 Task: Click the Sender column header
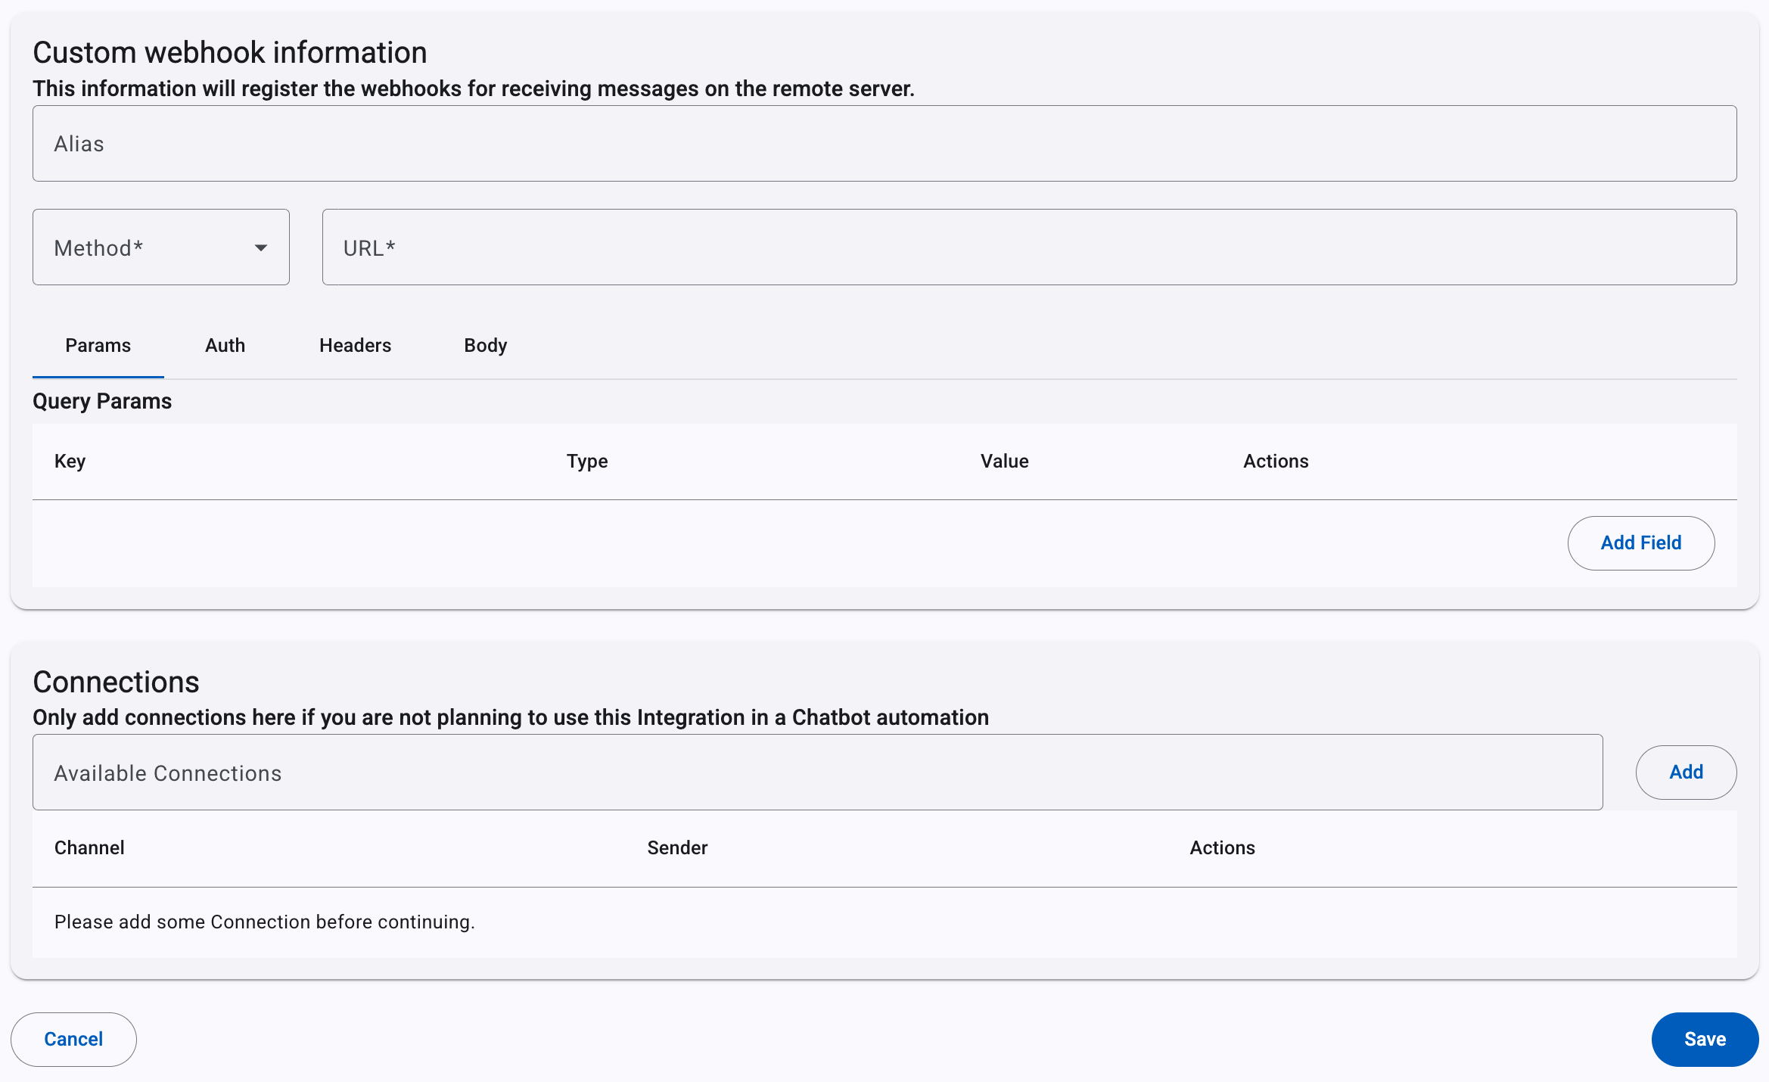click(677, 848)
